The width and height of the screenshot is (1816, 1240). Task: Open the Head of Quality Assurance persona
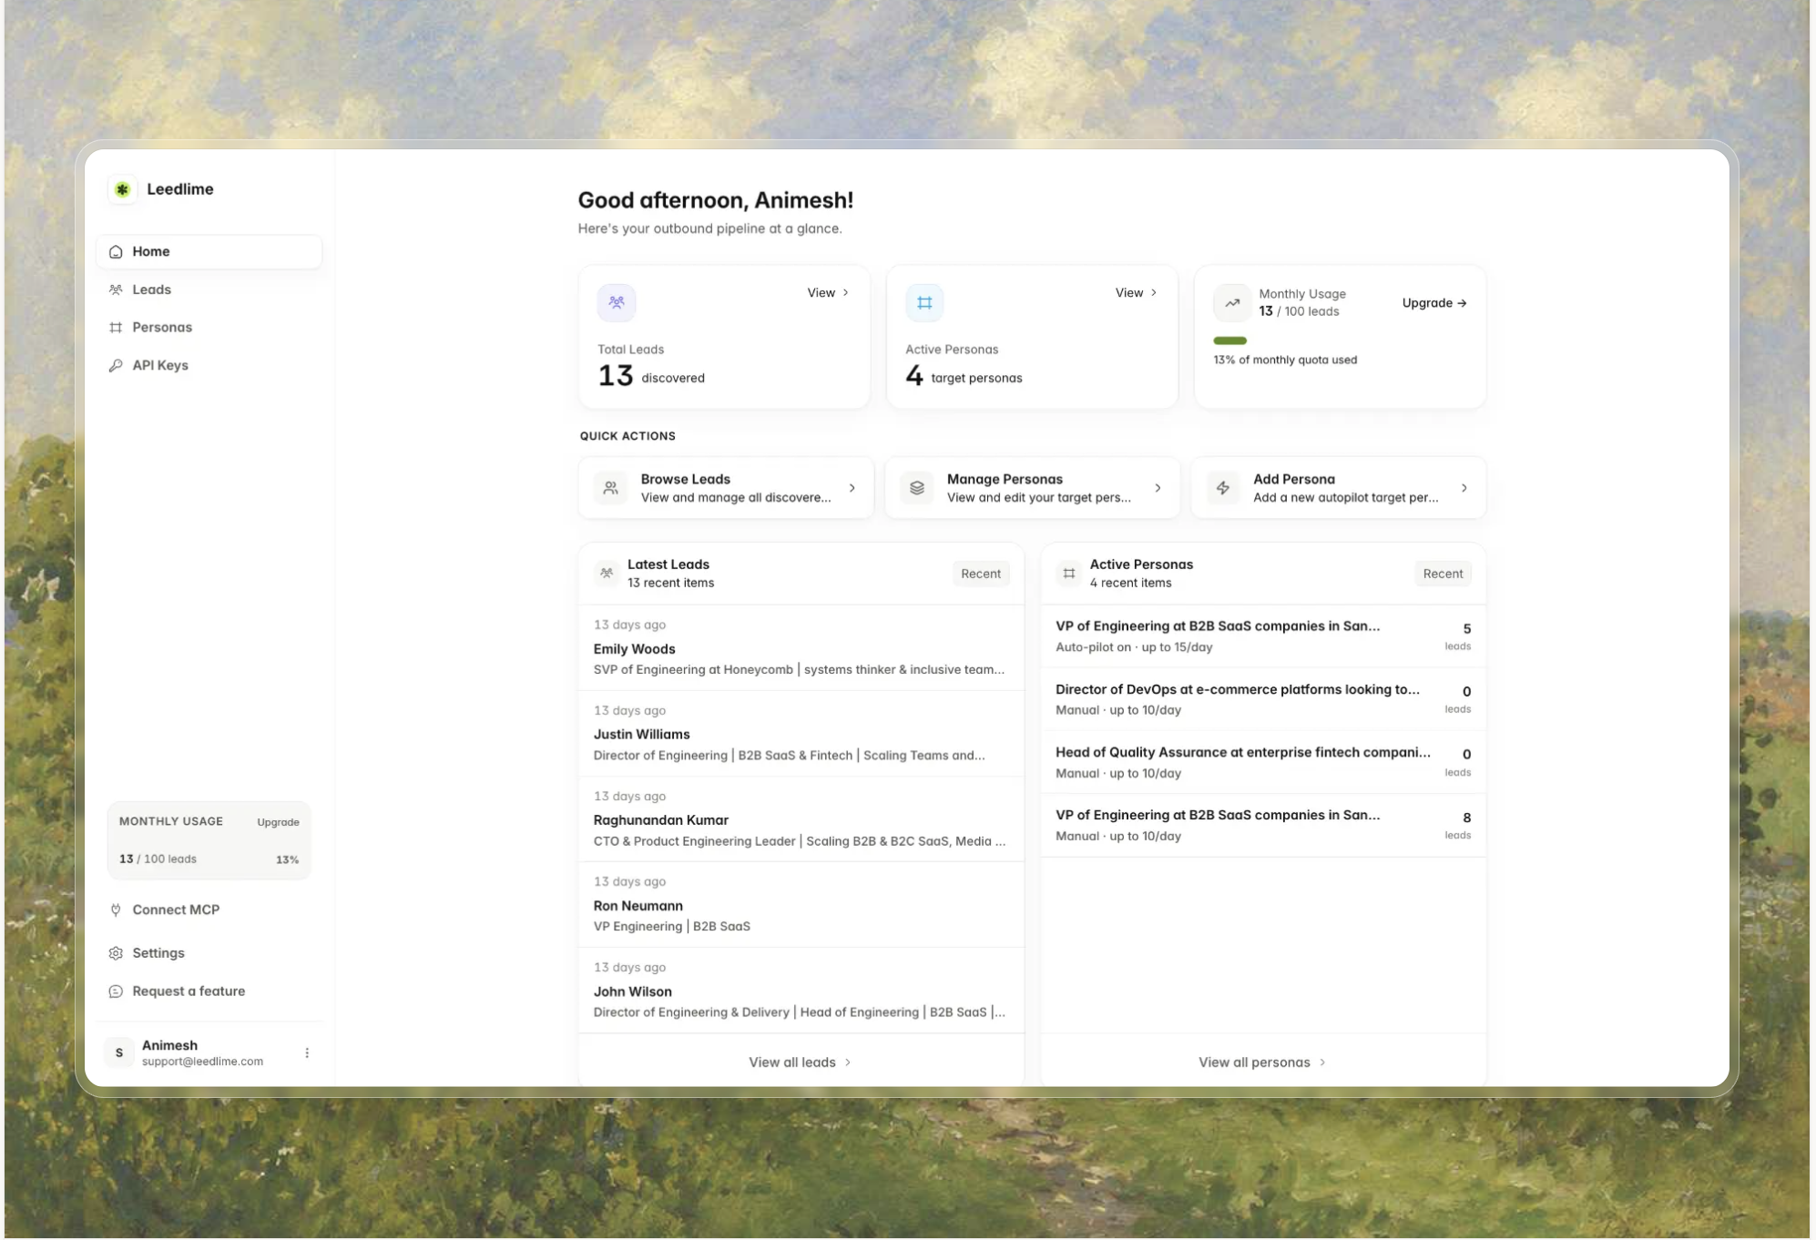pyautogui.click(x=1264, y=763)
